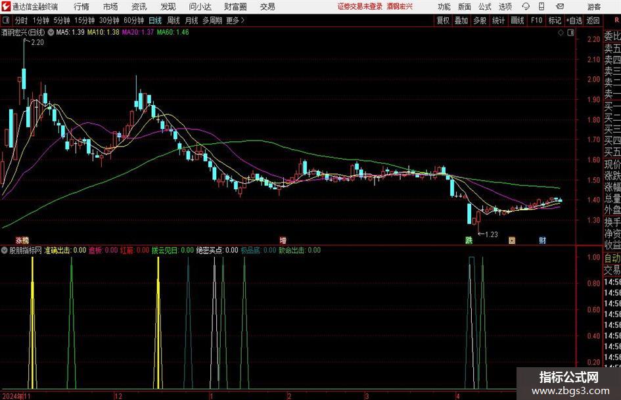Switch to the 月线 monthly tab
Viewport: 621px width, 400px height.
pyautogui.click(x=191, y=20)
